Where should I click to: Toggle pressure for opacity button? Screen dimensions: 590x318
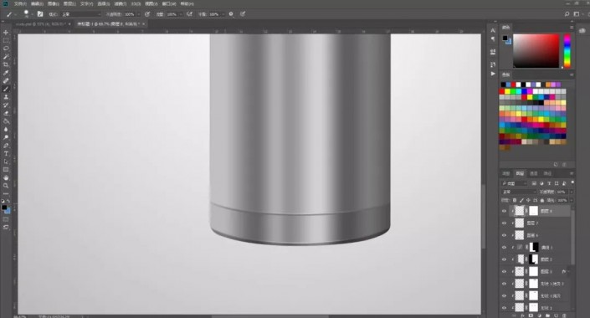[x=147, y=14]
